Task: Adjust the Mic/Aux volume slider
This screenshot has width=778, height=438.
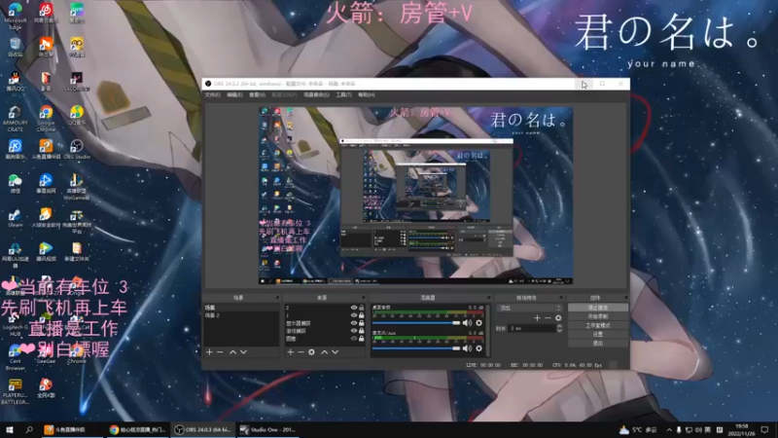Action: 416,348
